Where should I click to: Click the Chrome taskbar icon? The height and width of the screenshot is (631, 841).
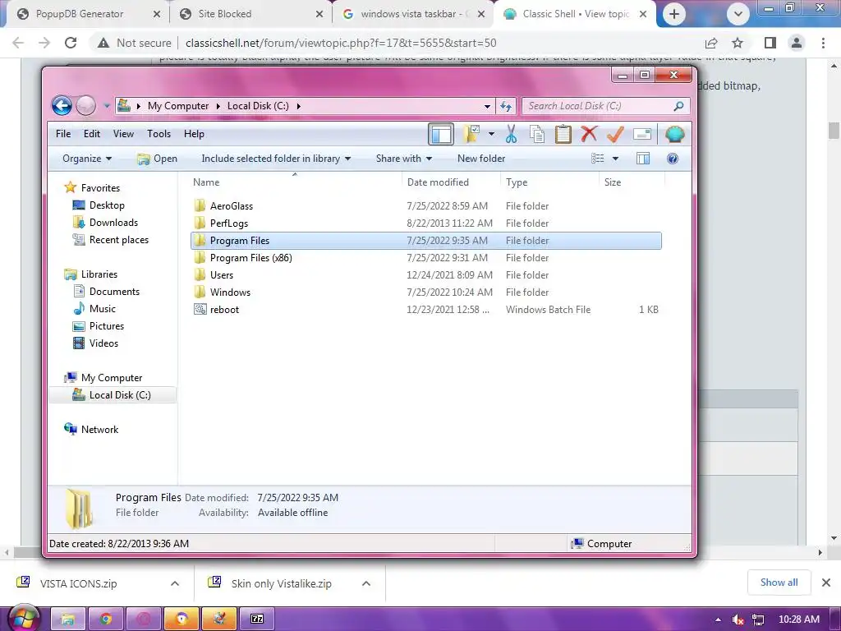coord(106,619)
